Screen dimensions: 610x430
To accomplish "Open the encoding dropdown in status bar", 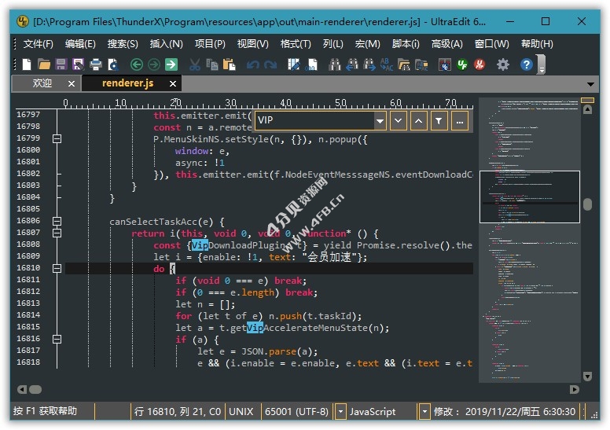I will [340, 411].
